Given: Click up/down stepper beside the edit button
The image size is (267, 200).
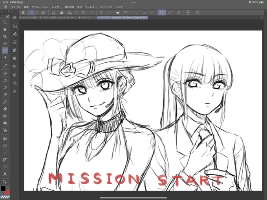Looking at the screenshot, I should (37, 13).
